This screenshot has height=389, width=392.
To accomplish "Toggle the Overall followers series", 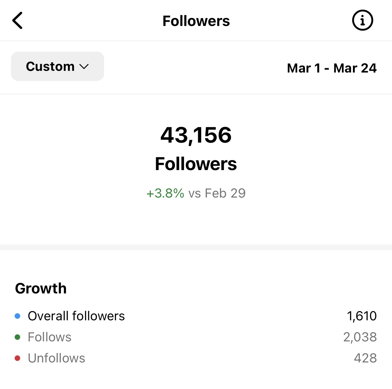I will pos(76,316).
